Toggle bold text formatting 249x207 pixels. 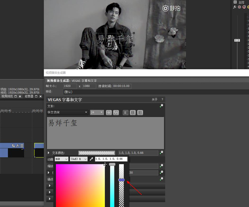[x=109, y=112]
